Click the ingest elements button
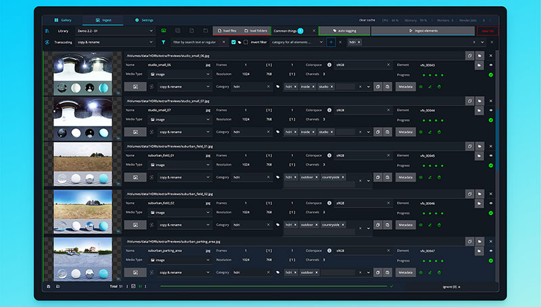This screenshot has height=307, width=541. click(423, 30)
